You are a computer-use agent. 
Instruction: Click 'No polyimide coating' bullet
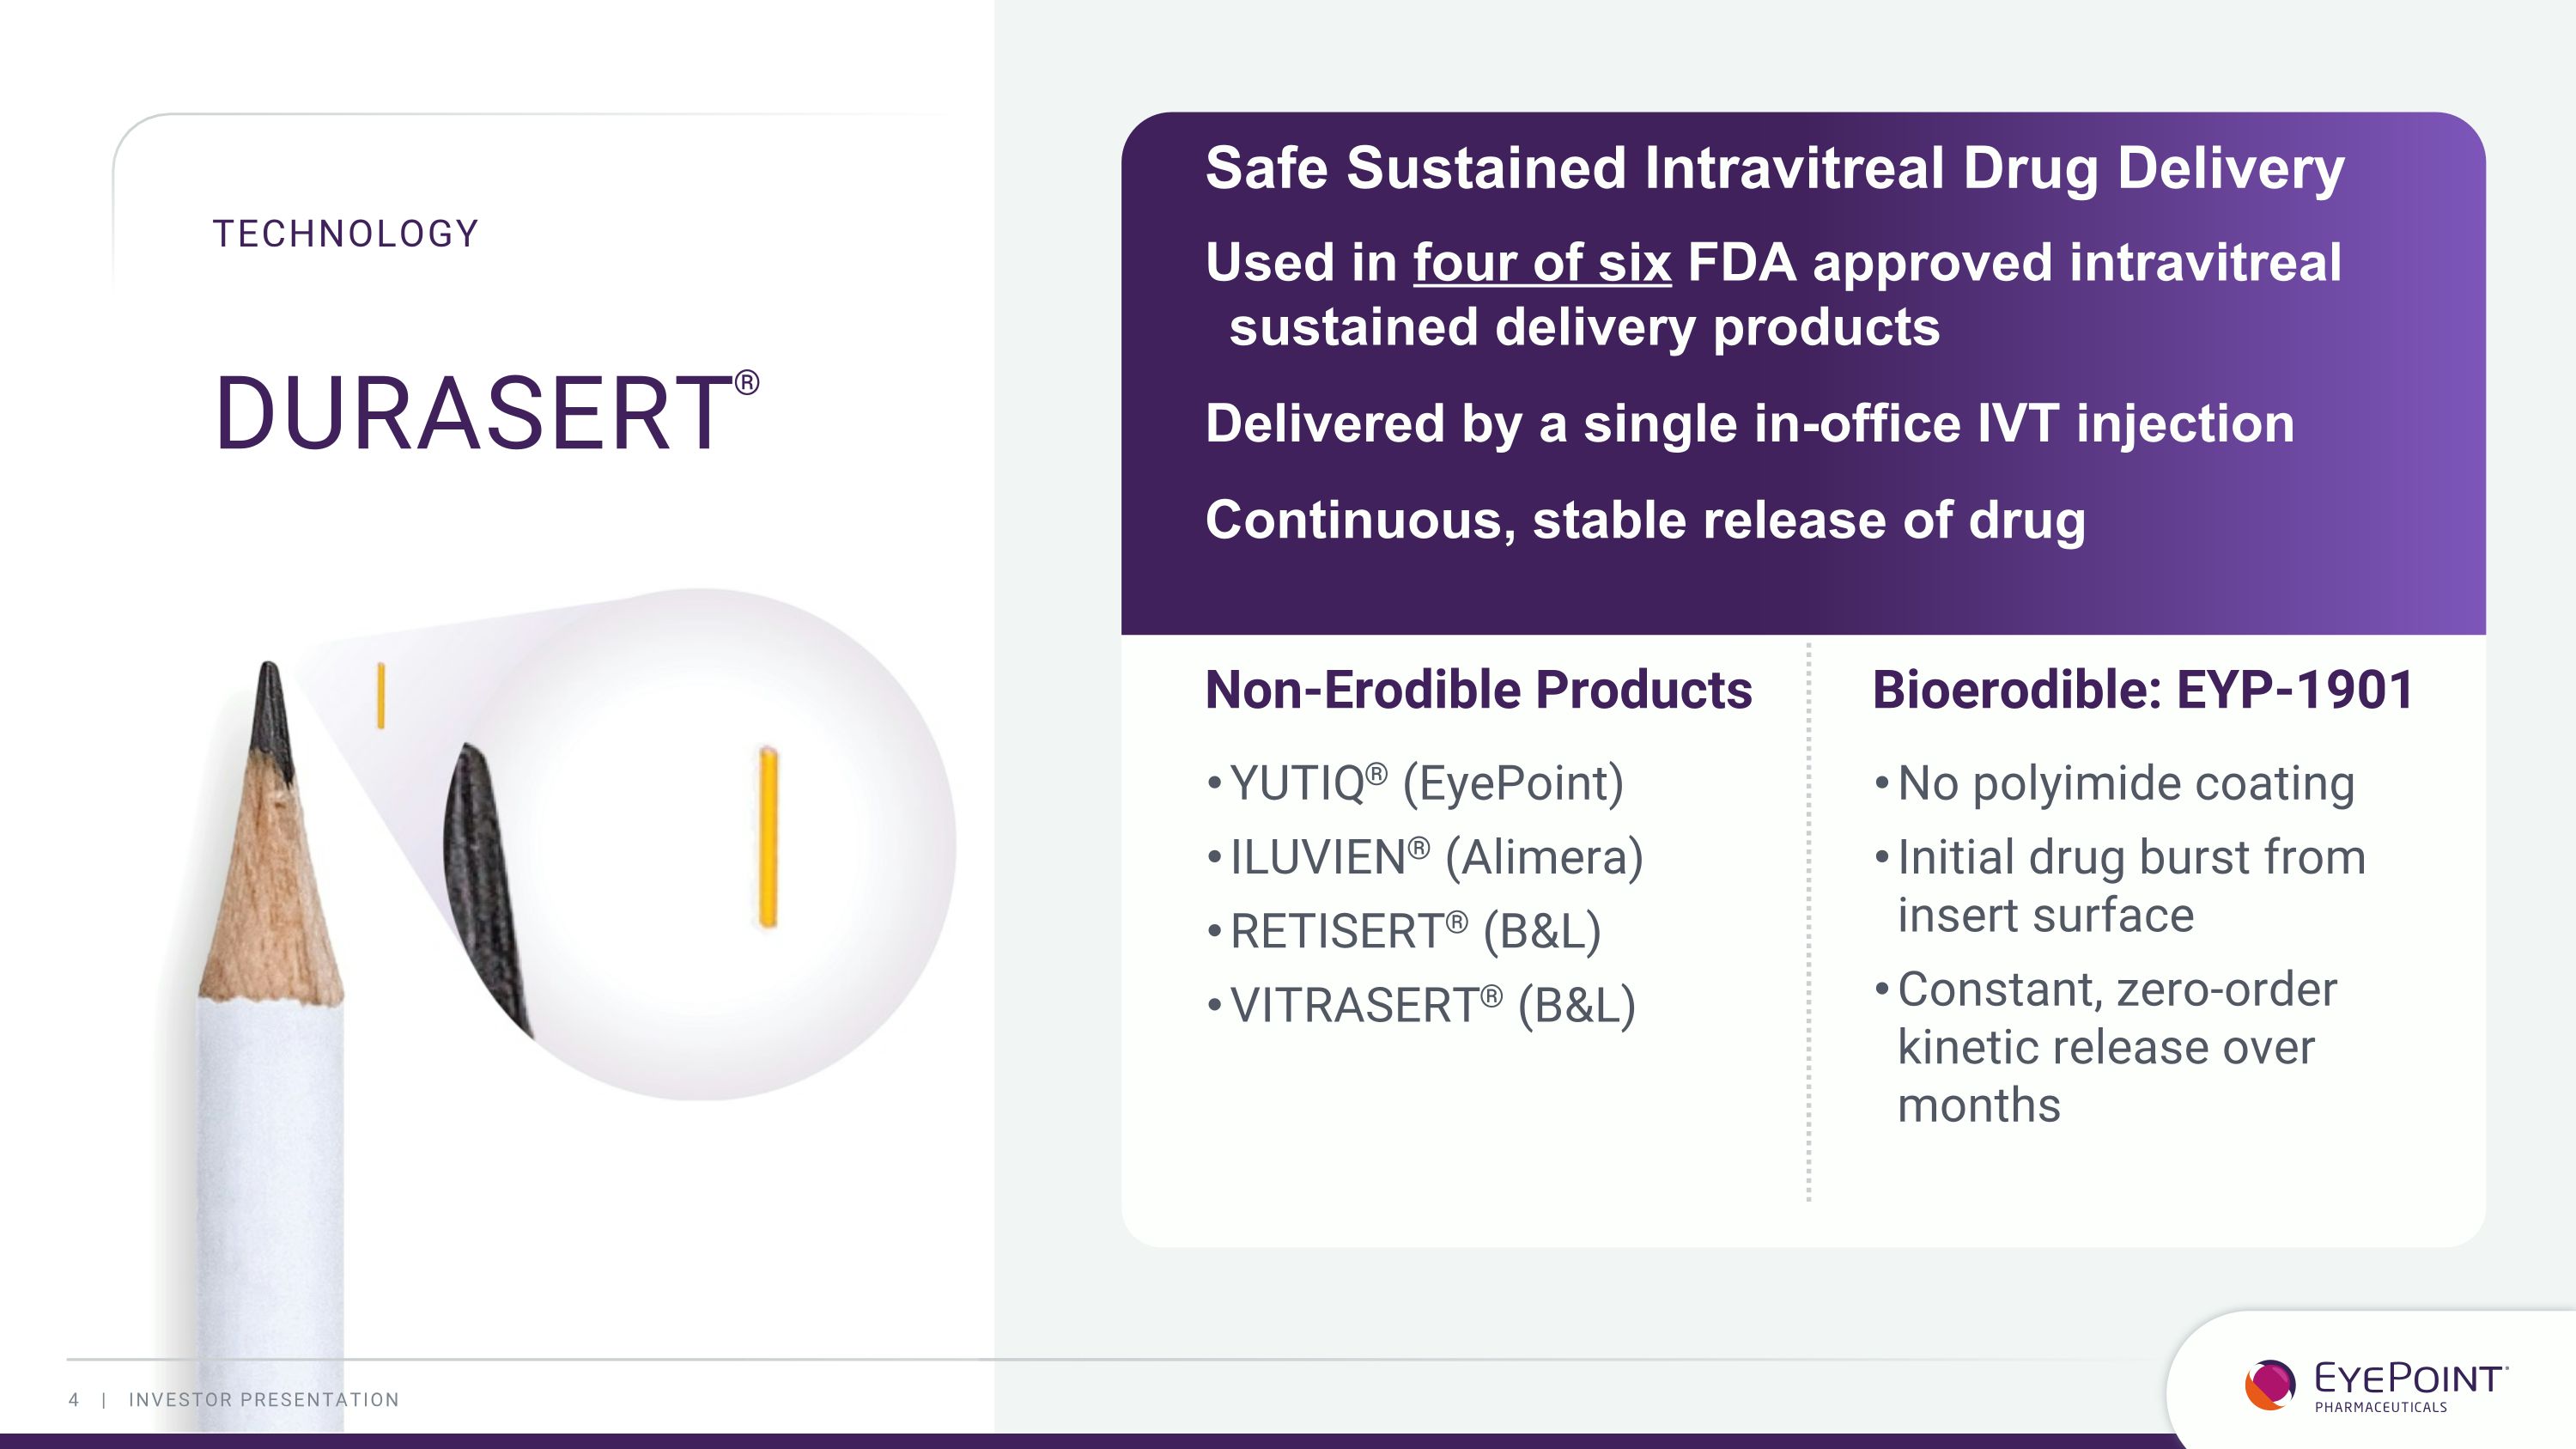coord(2115,783)
